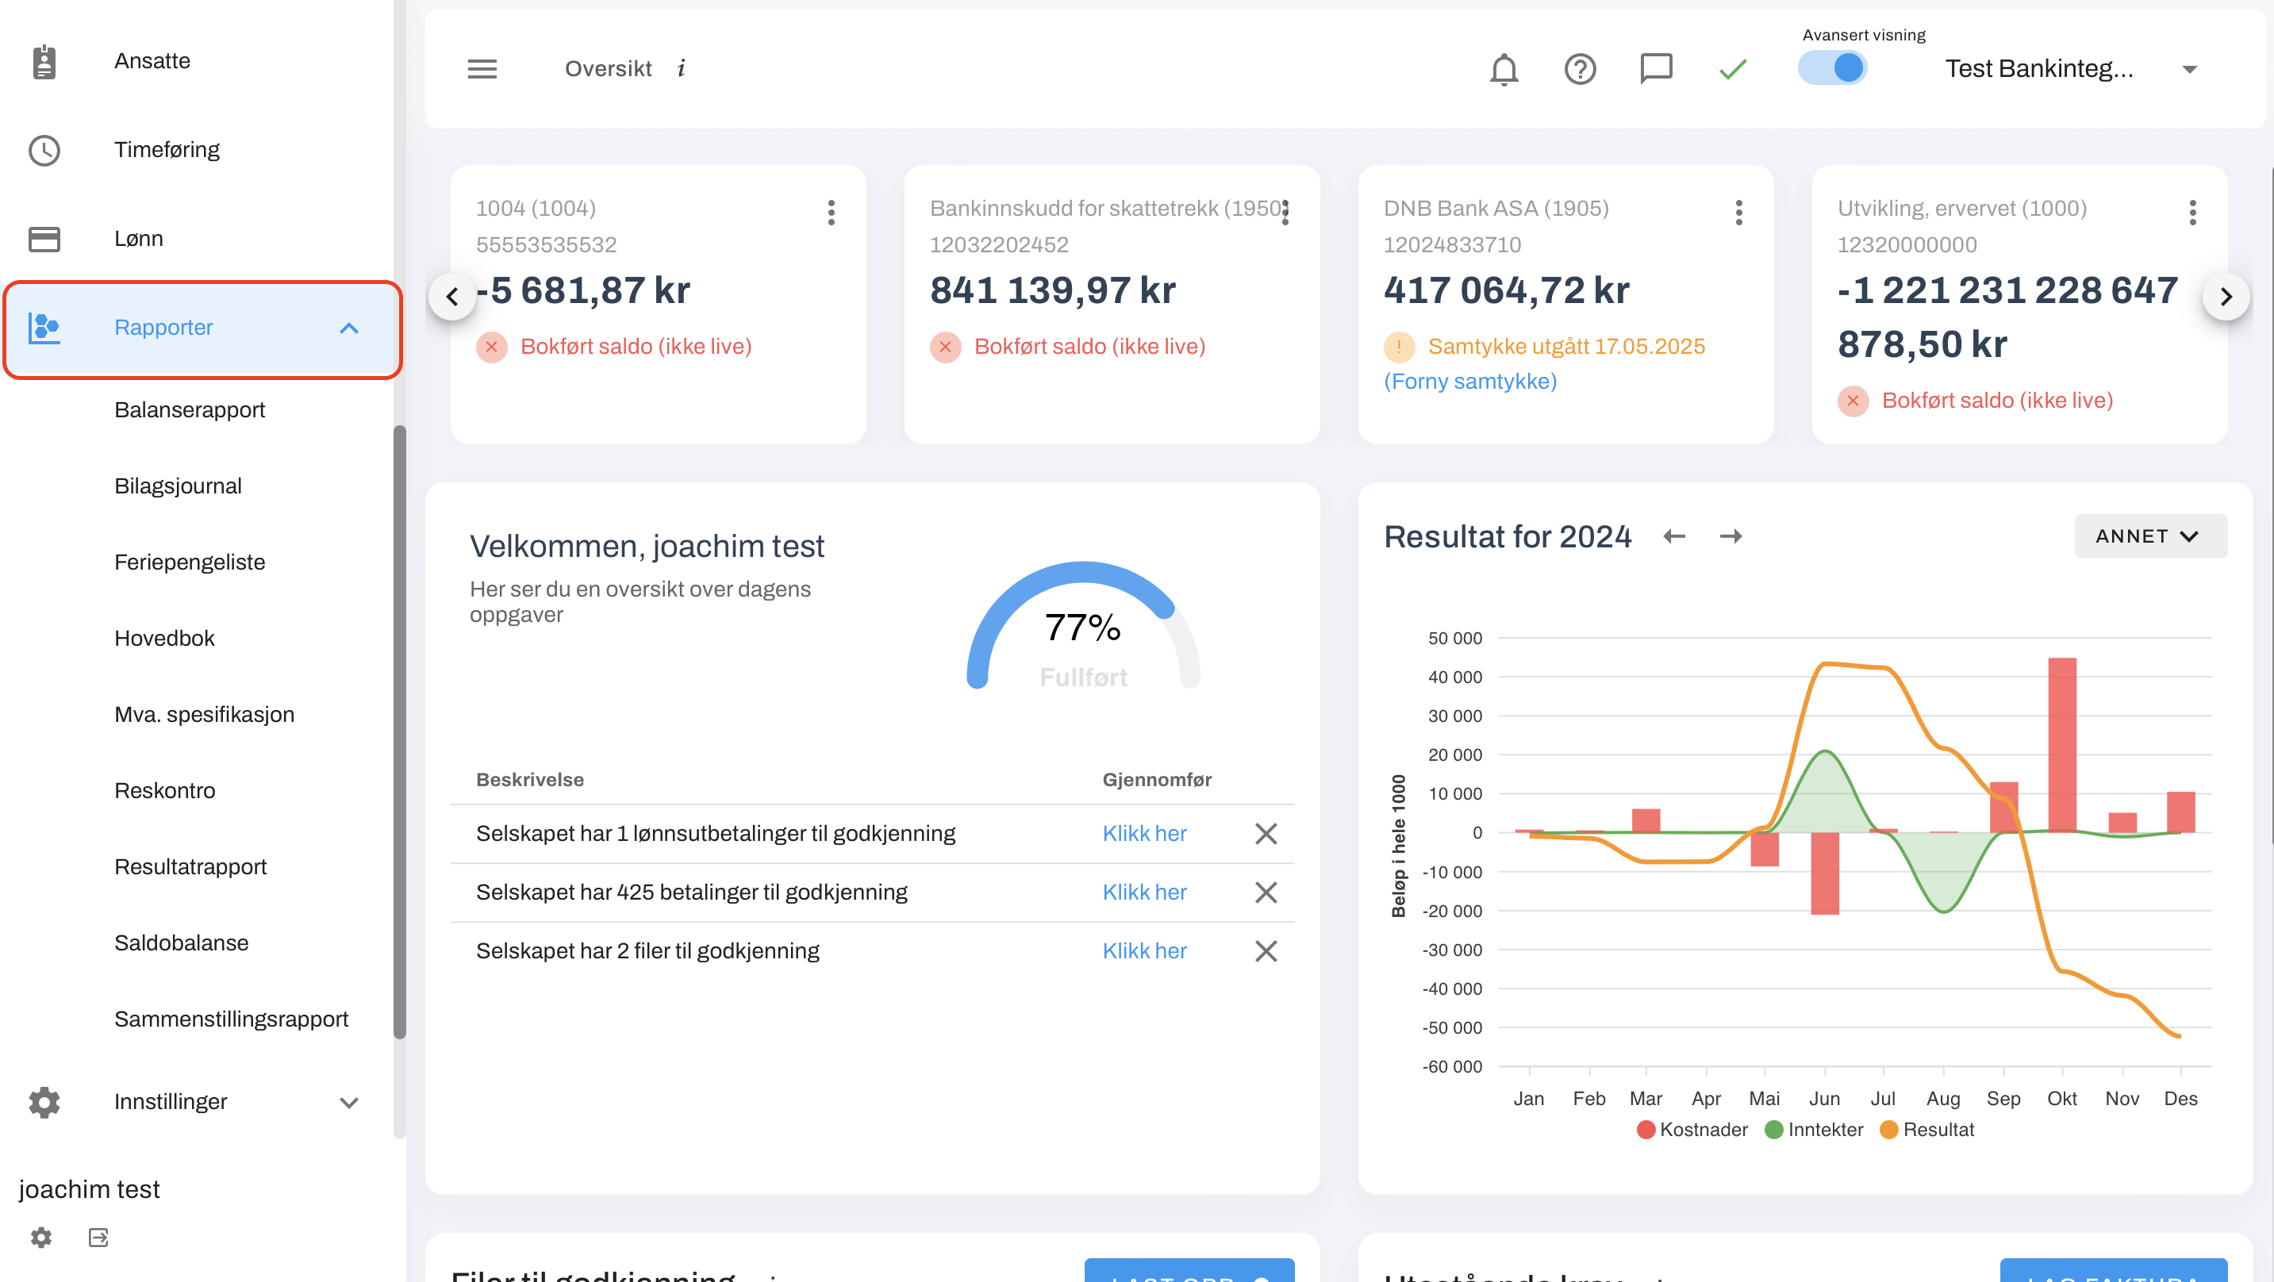Viewport: 2274px width, 1282px height.
Task: Click the Oversikt info icon
Action: [682, 69]
